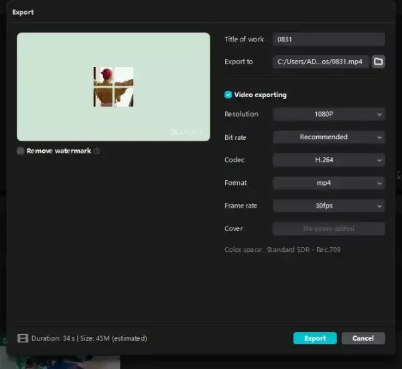Click the Title of work field containing 0831

pyautogui.click(x=328, y=40)
